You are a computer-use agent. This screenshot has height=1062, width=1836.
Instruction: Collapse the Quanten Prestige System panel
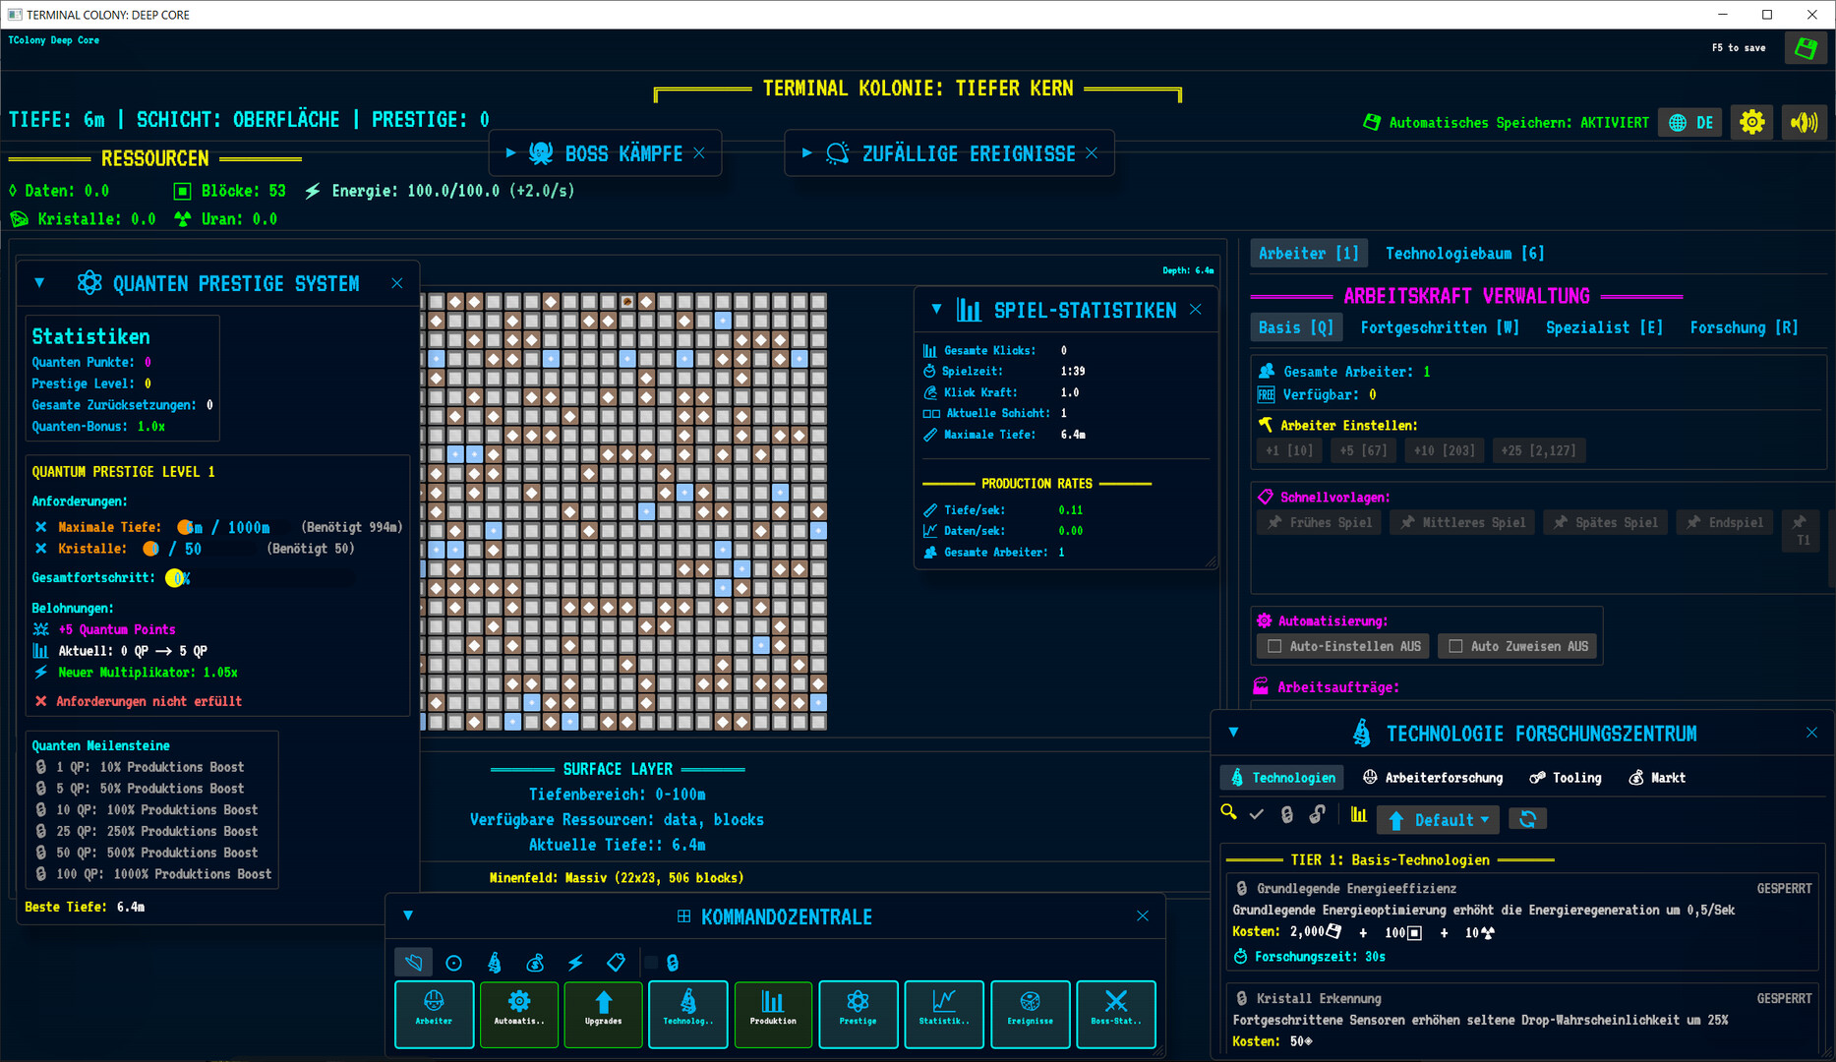click(x=39, y=283)
